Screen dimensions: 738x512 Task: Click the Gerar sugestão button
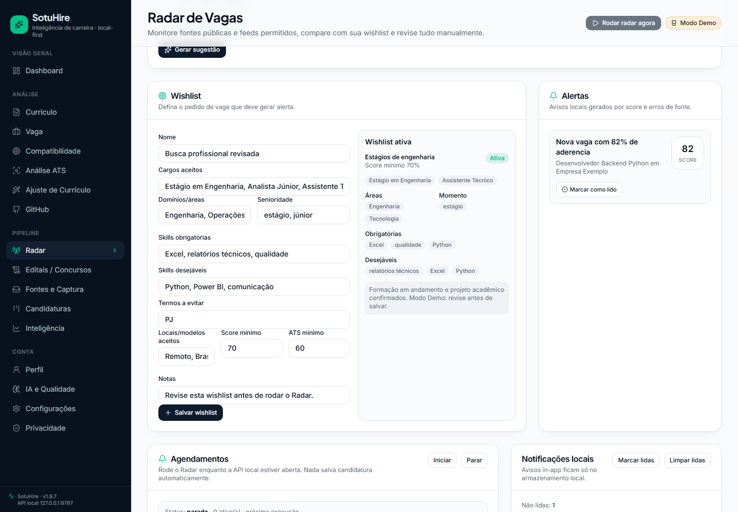[192, 50]
